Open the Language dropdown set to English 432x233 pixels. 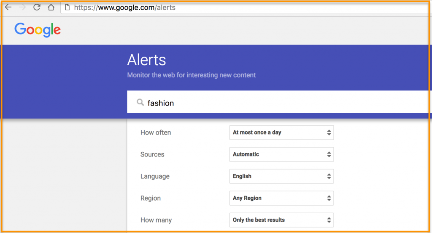tap(281, 176)
